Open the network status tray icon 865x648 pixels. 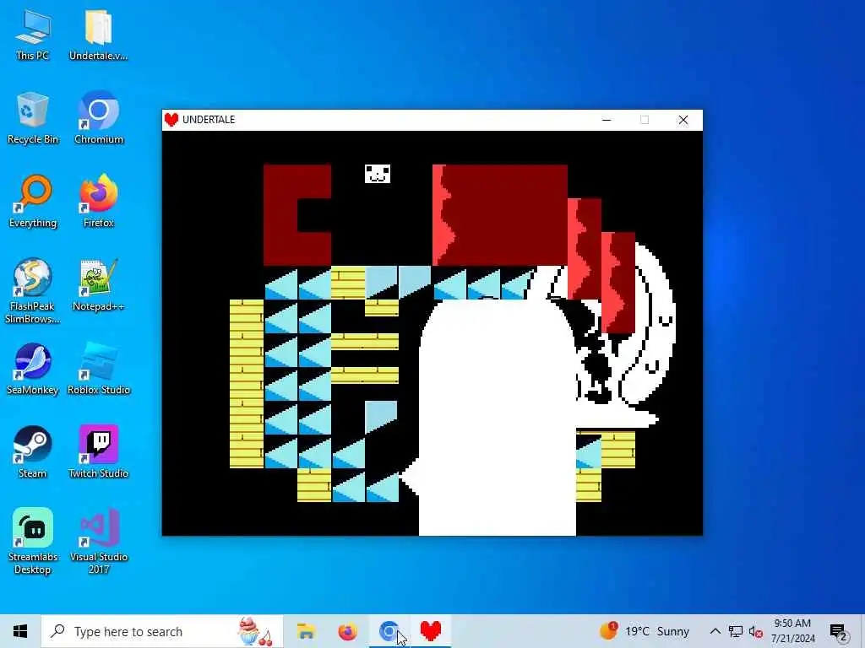736,631
